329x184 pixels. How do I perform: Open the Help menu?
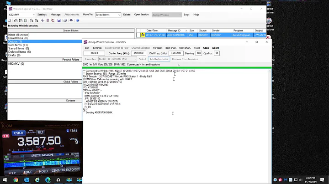click(x=196, y=15)
